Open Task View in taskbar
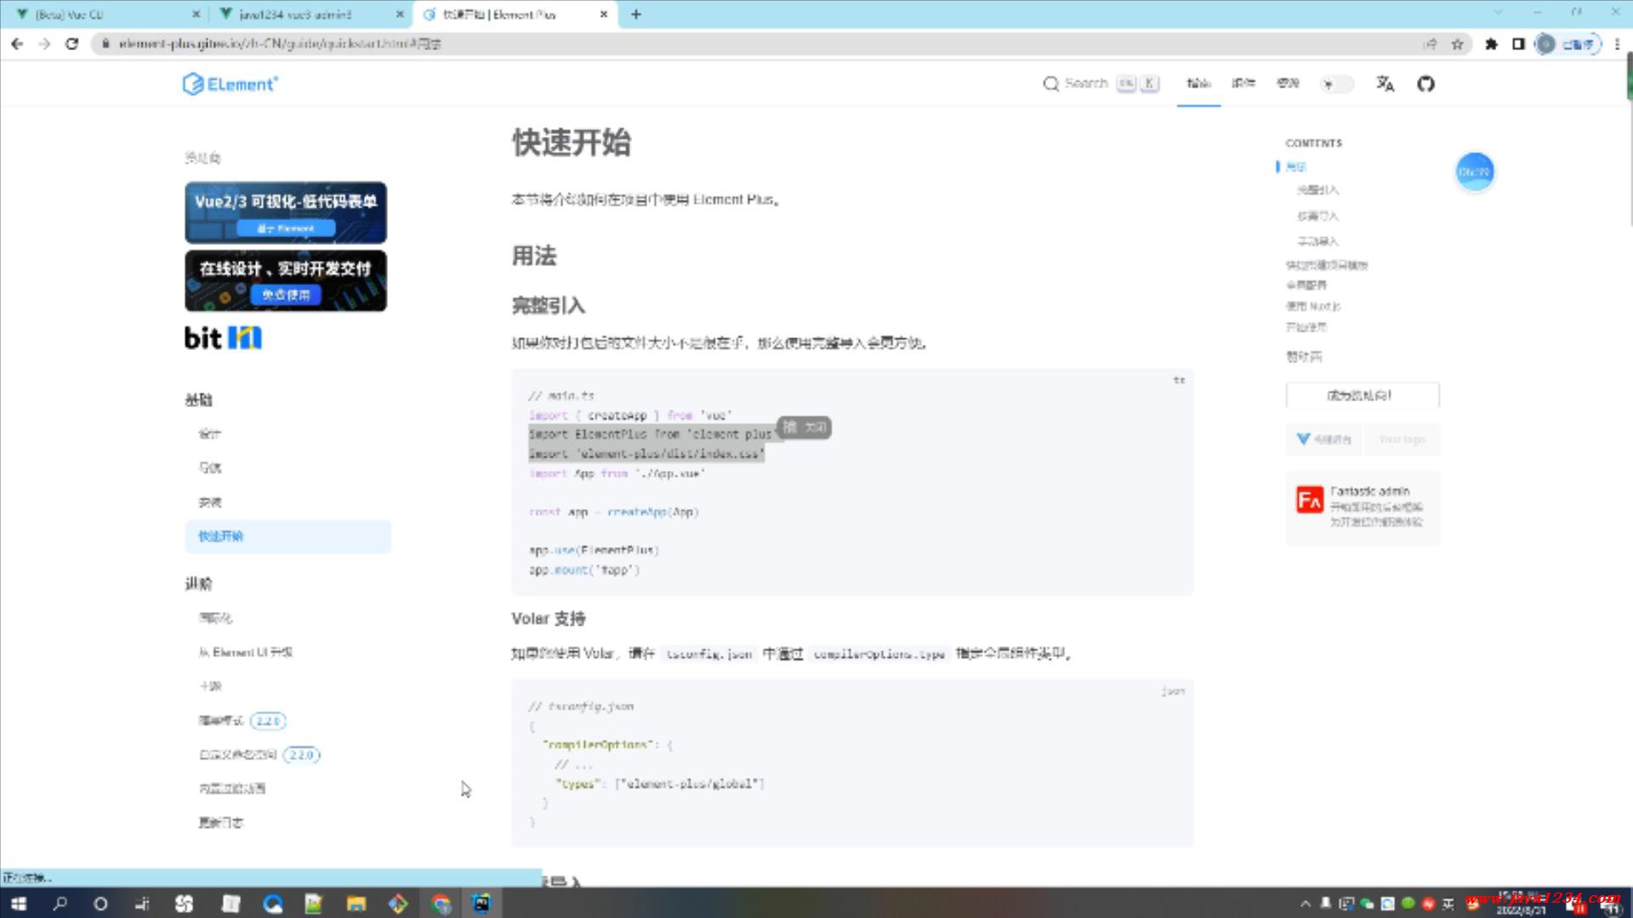This screenshot has height=918, width=1633. click(142, 904)
